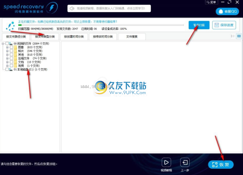243x175 pixels.
Task: Switch to grid thumbnail view icon
Action: click(x=239, y=36)
